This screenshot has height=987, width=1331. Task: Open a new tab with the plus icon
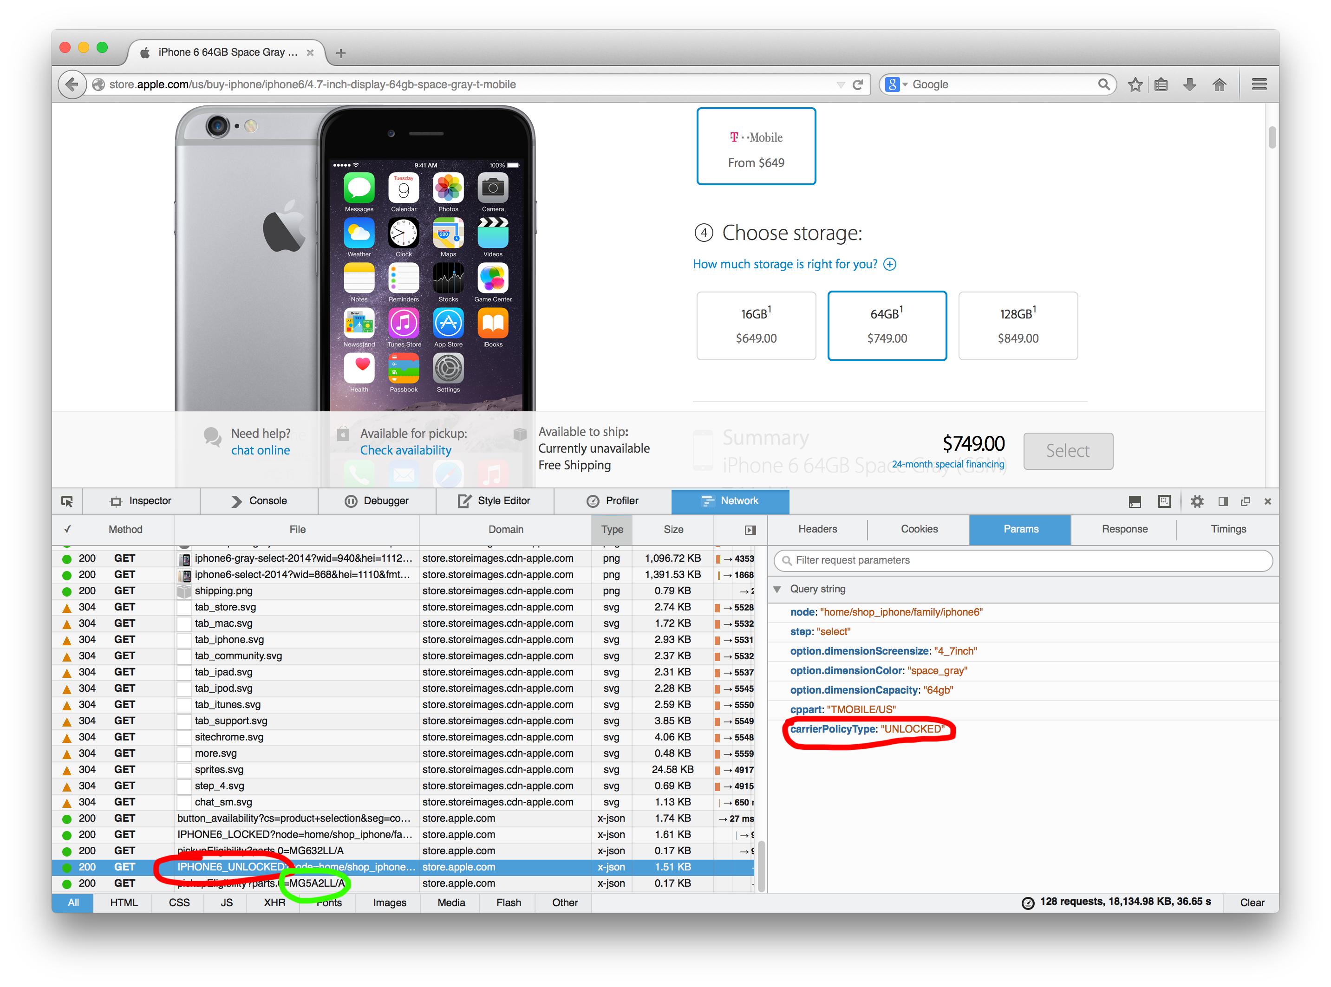[341, 52]
